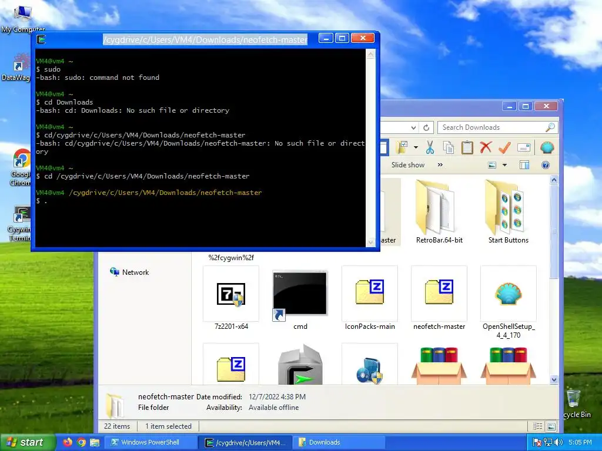Open the Cygwin Terminal desktop shortcut

20,223
